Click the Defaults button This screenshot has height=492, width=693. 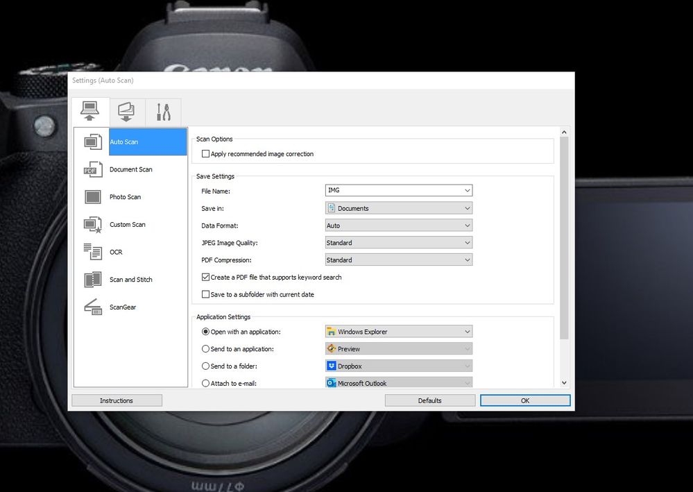[x=430, y=400]
